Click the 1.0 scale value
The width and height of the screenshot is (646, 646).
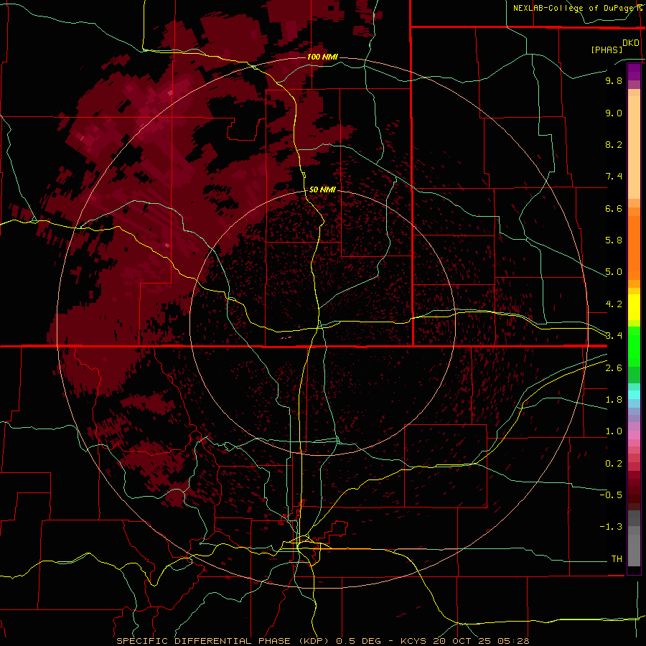(x=614, y=431)
